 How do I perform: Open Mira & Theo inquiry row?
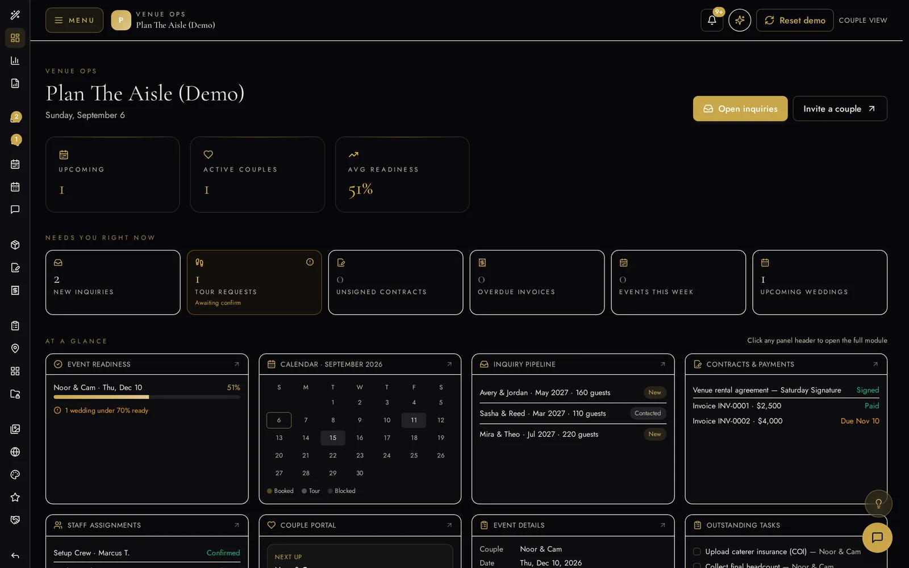coord(573,435)
